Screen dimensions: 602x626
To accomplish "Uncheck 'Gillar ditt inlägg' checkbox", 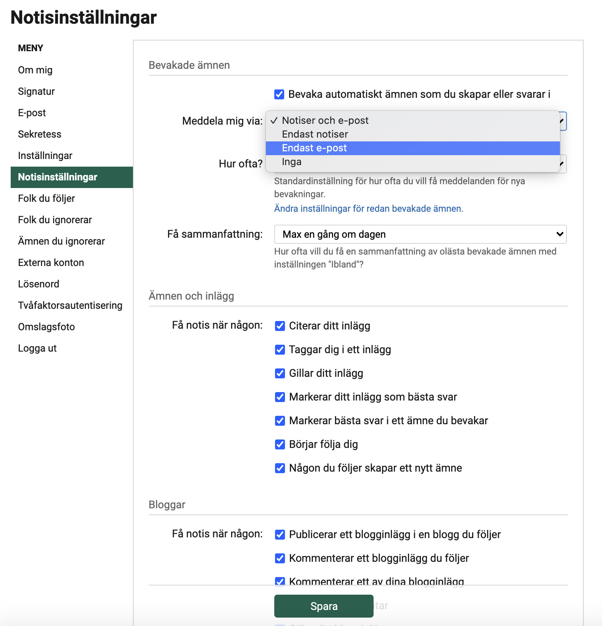I will (280, 373).
